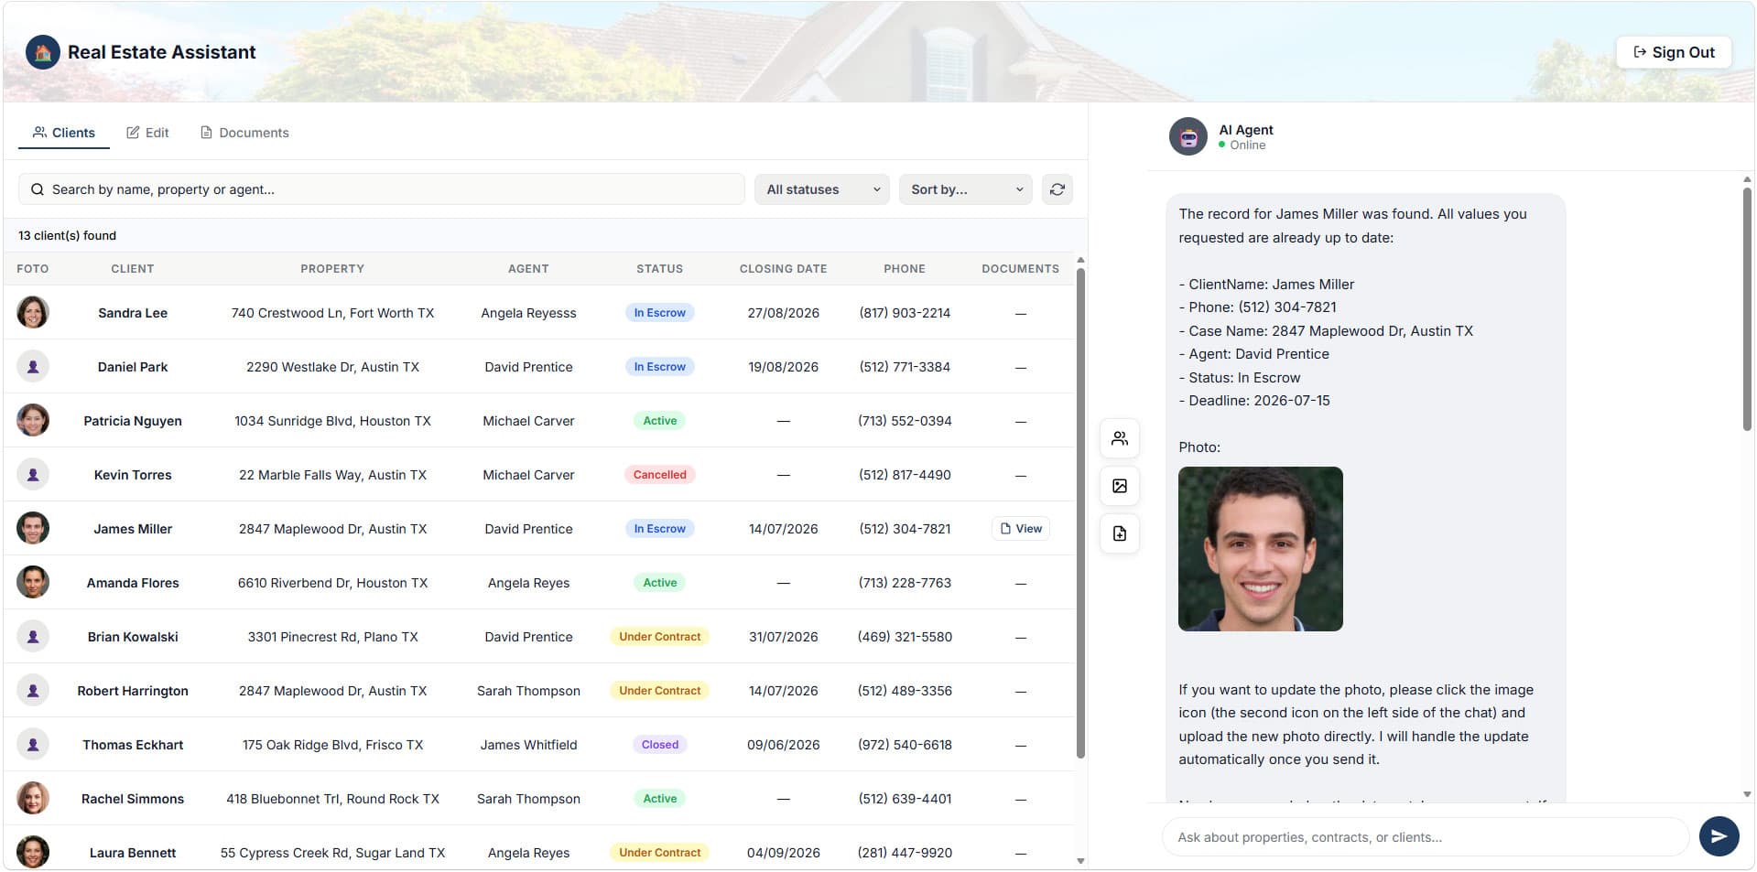Click property 740 Crestwood Ln, Fort Worth TX
Image resolution: width=1757 pixels, height=872 pixels.
pos(332,312)
